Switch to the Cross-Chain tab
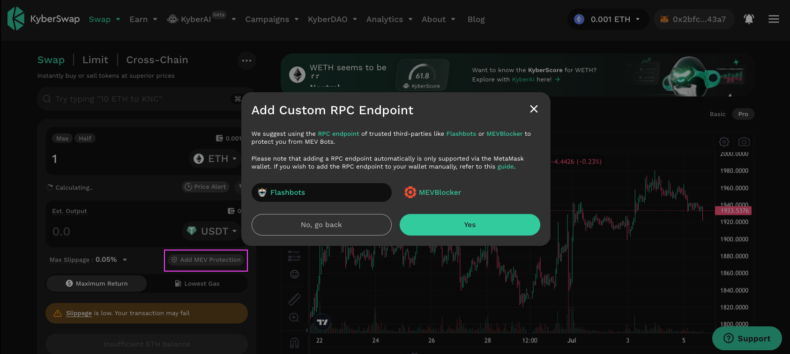 (157, 60)
